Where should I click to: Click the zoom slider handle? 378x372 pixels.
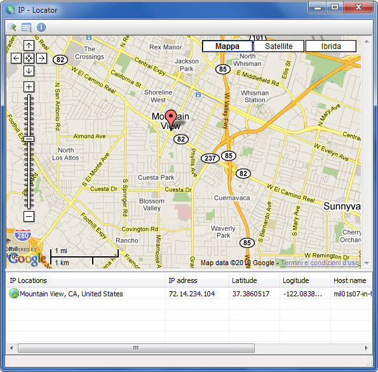pyautogui.click(x=29, y=139)
